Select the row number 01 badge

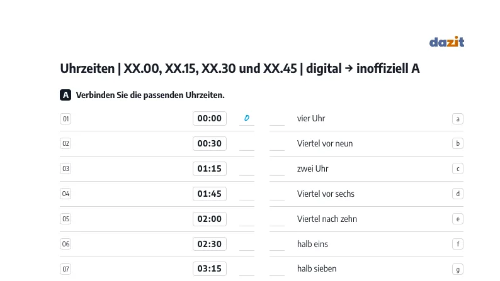65,119
